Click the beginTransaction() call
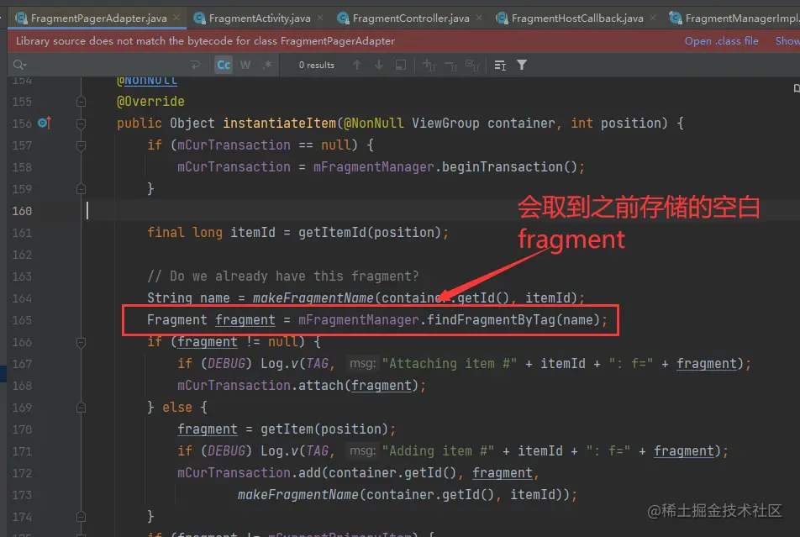800x537 pixels. click(x=509, y=167)
